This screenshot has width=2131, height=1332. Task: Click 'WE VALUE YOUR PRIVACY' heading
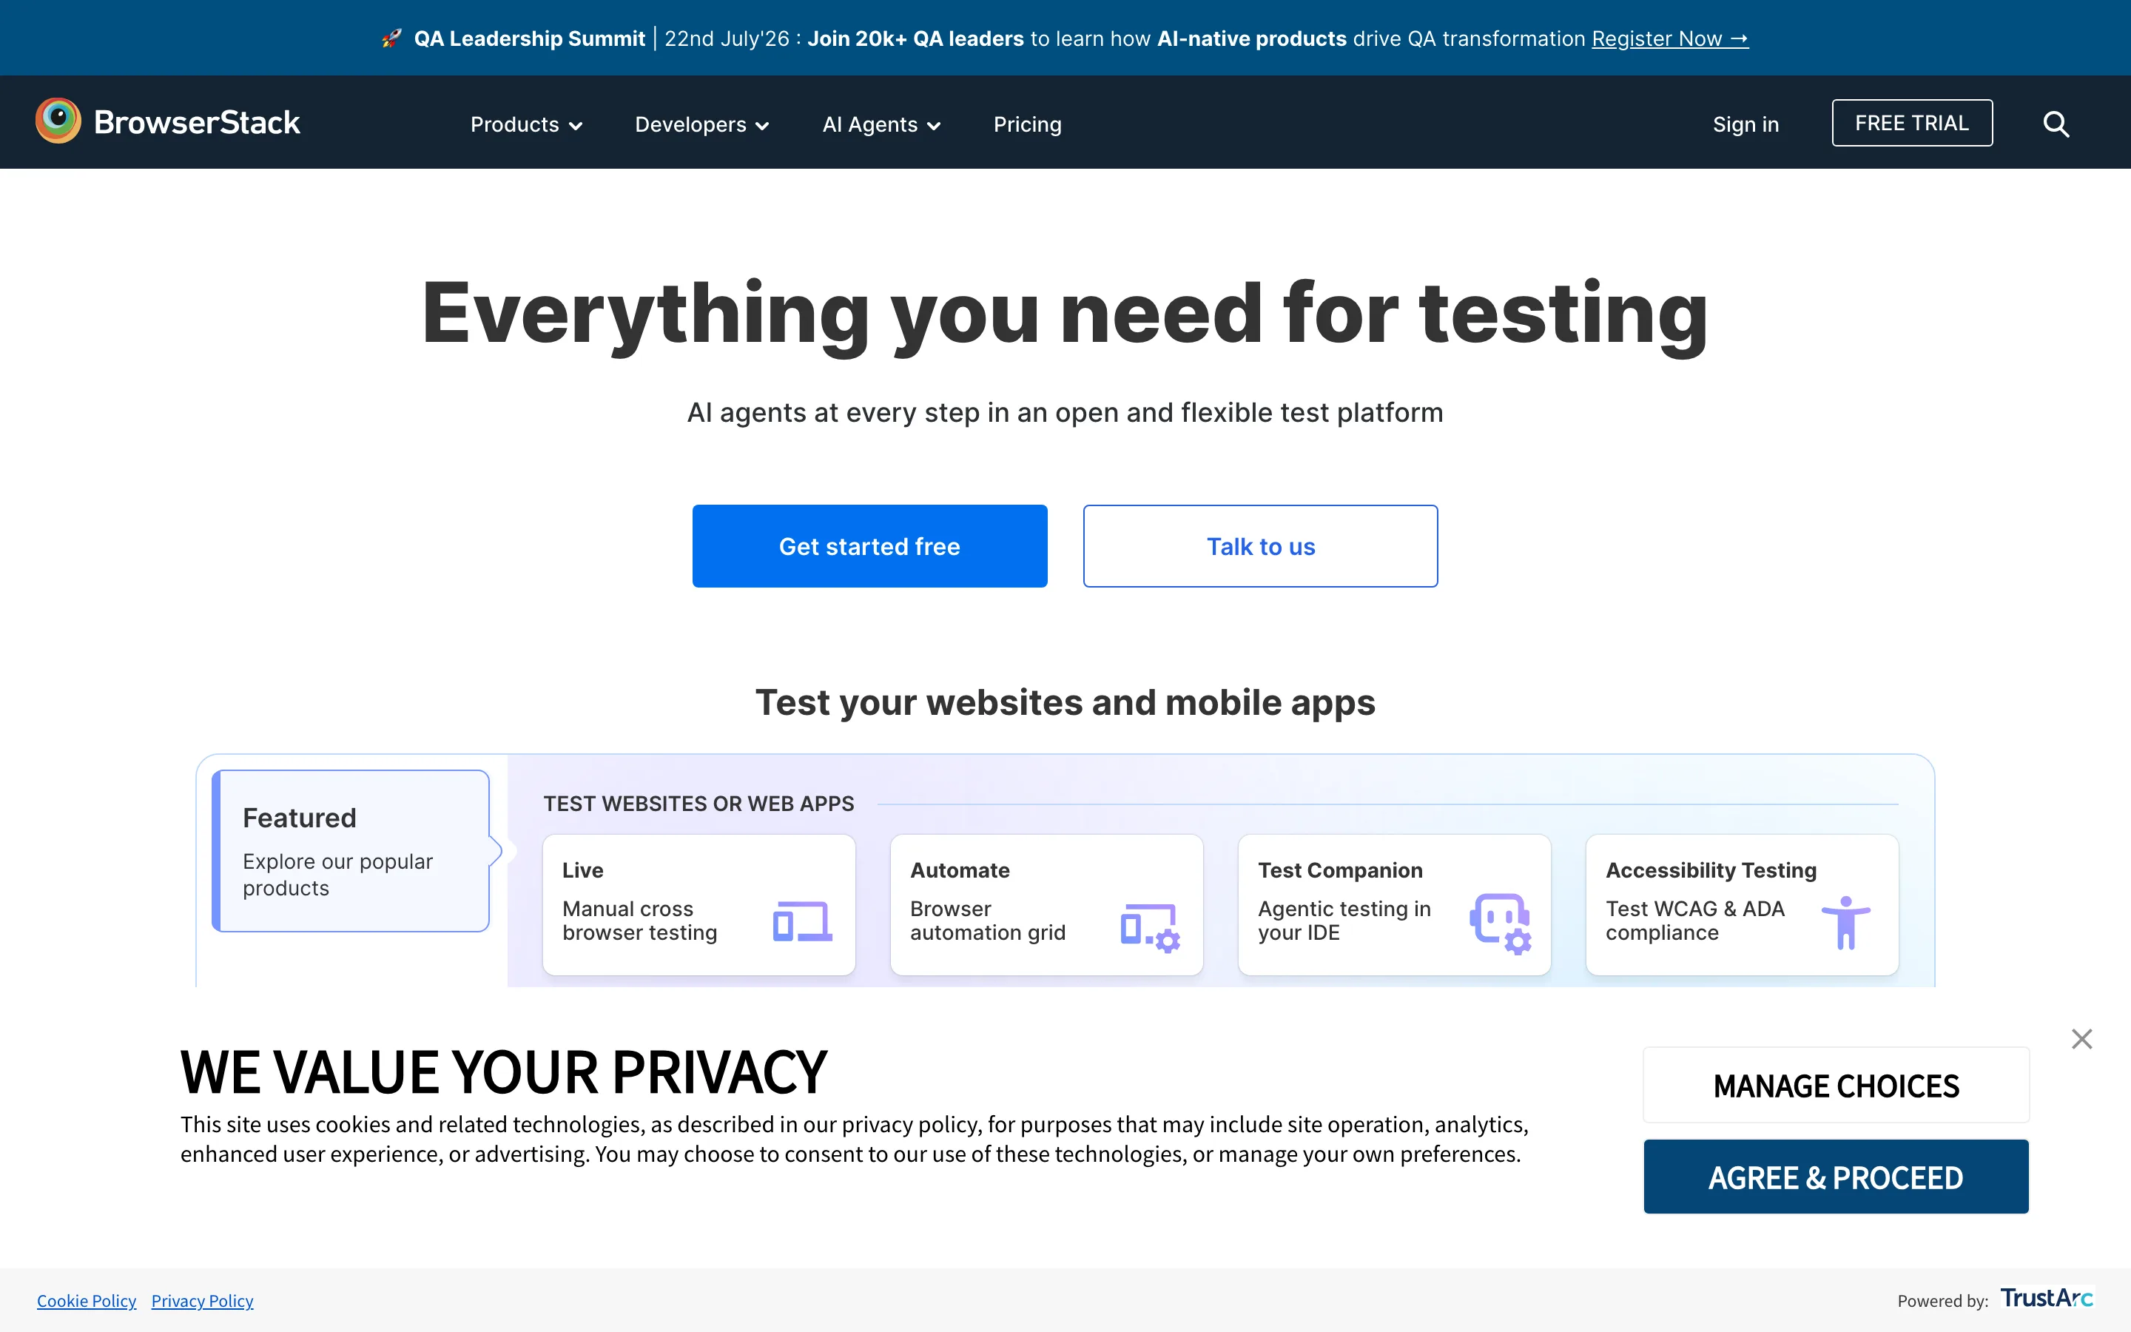pos(504,1072)
